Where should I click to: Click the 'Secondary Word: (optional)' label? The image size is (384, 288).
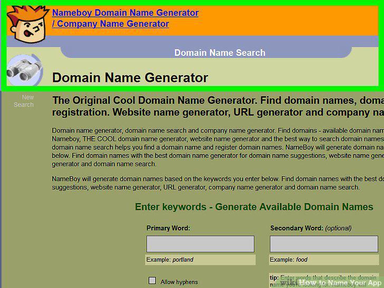[311, 228]
